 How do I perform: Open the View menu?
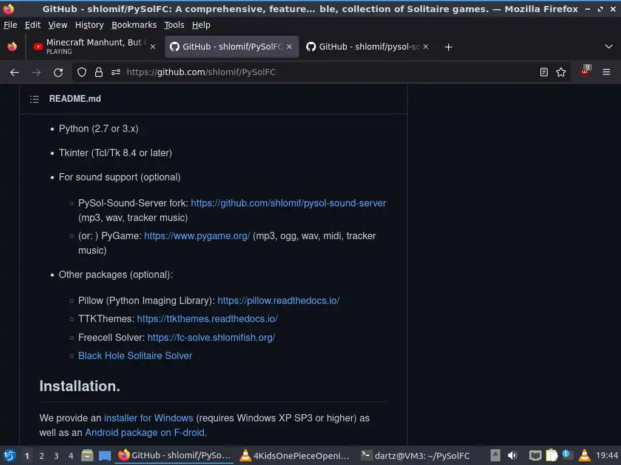point(58,25)
